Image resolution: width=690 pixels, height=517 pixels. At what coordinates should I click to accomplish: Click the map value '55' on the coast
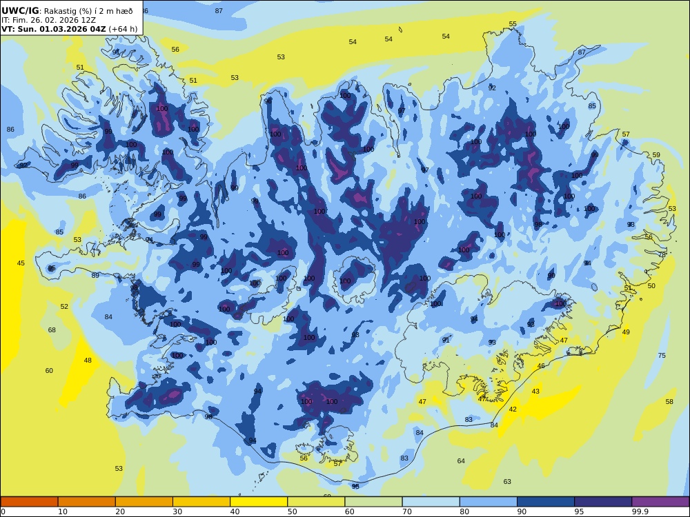[x=513, y=24]
